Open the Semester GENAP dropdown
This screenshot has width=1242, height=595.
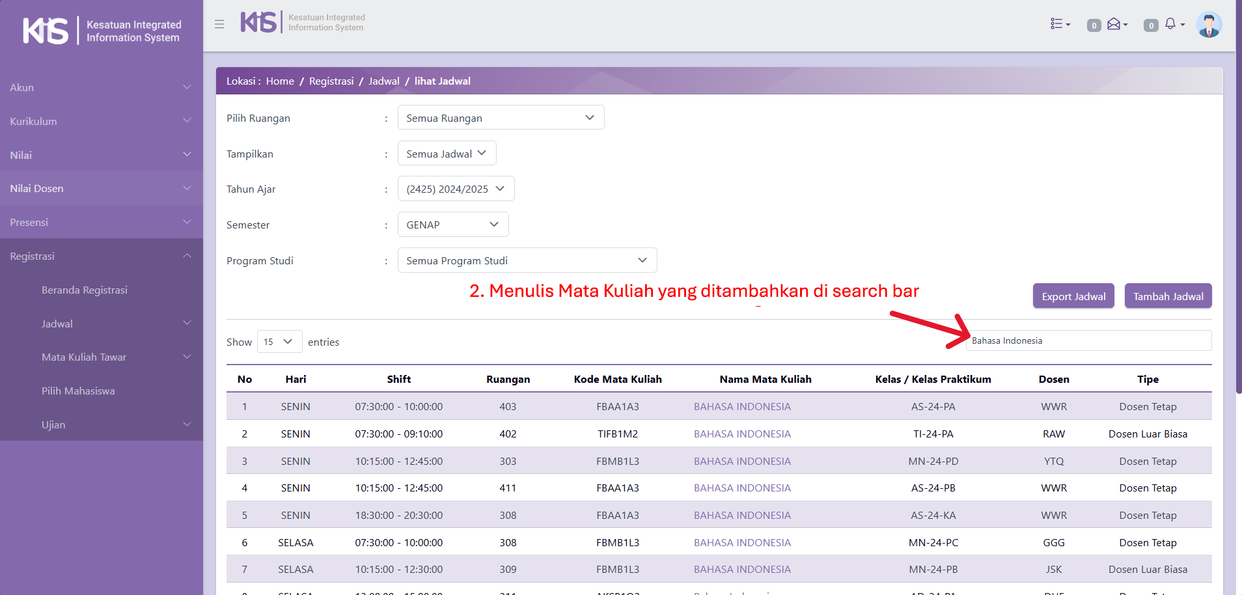(x=452, y=225)
